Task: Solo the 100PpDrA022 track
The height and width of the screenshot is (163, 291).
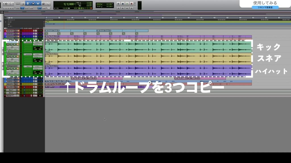Action: pyautogui.click(x=14, y=57)
